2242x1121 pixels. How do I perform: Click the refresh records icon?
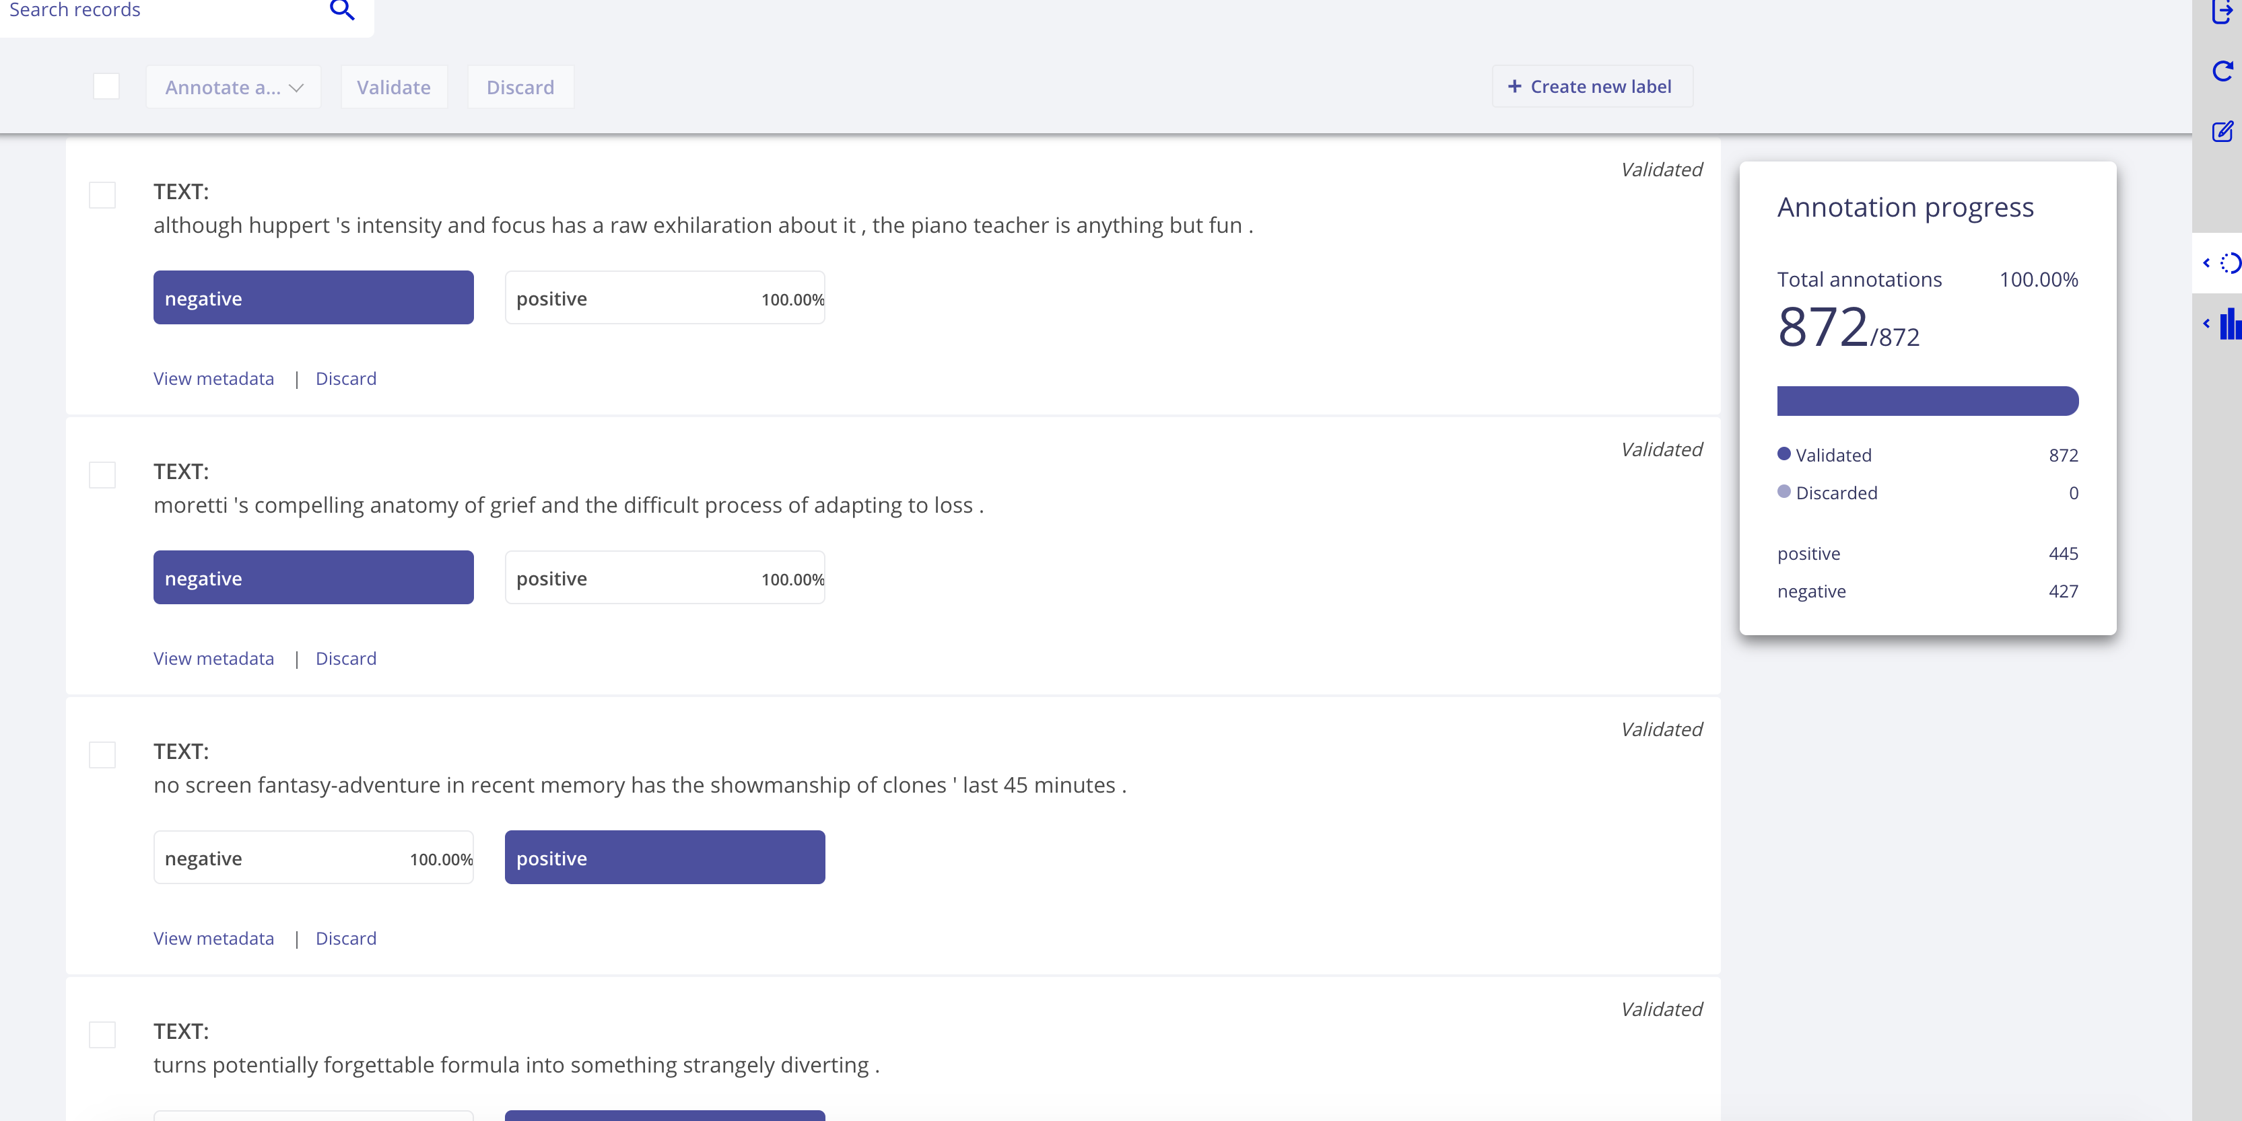[x=2223, y=72]
